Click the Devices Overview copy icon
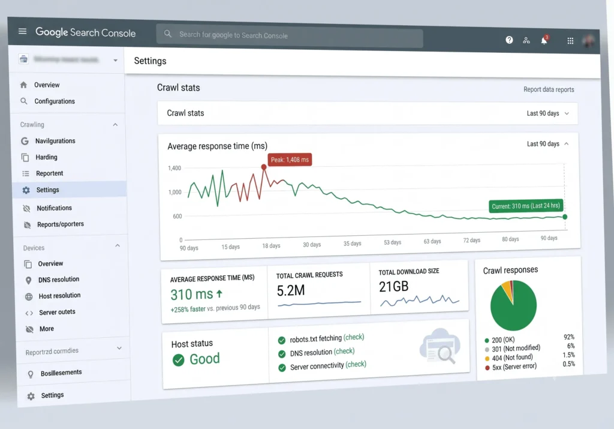Image resolution: width=614 pixels, height=429 pixels. (28, 264)
